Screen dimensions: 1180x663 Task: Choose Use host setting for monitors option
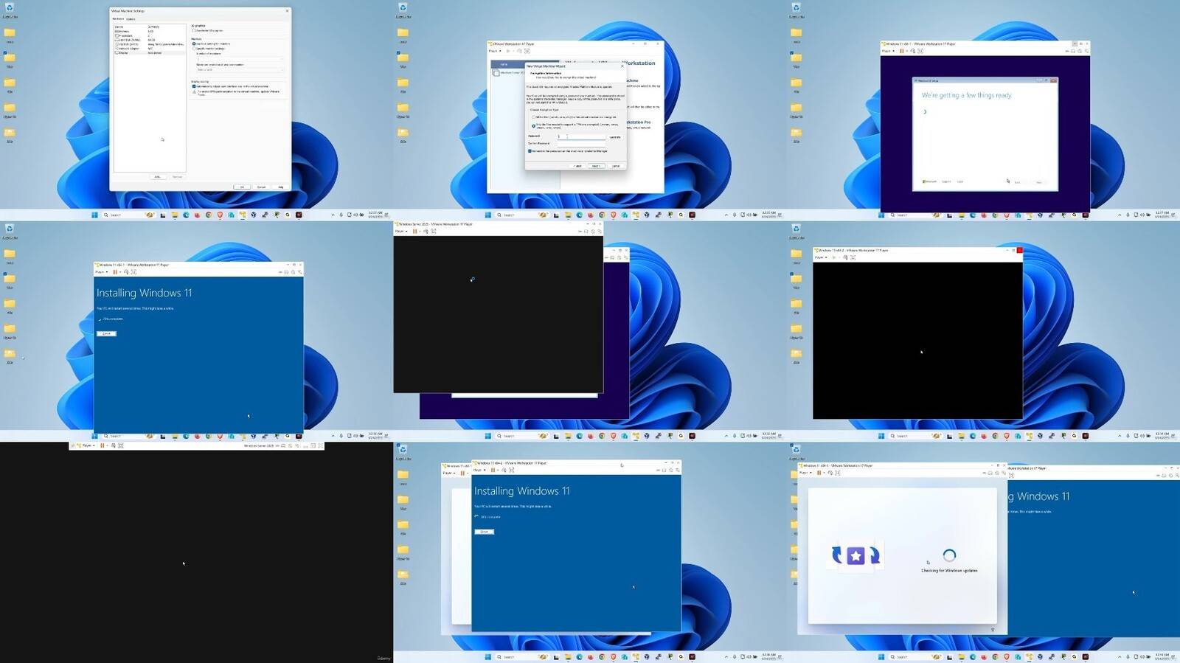(x=194, y=44)
